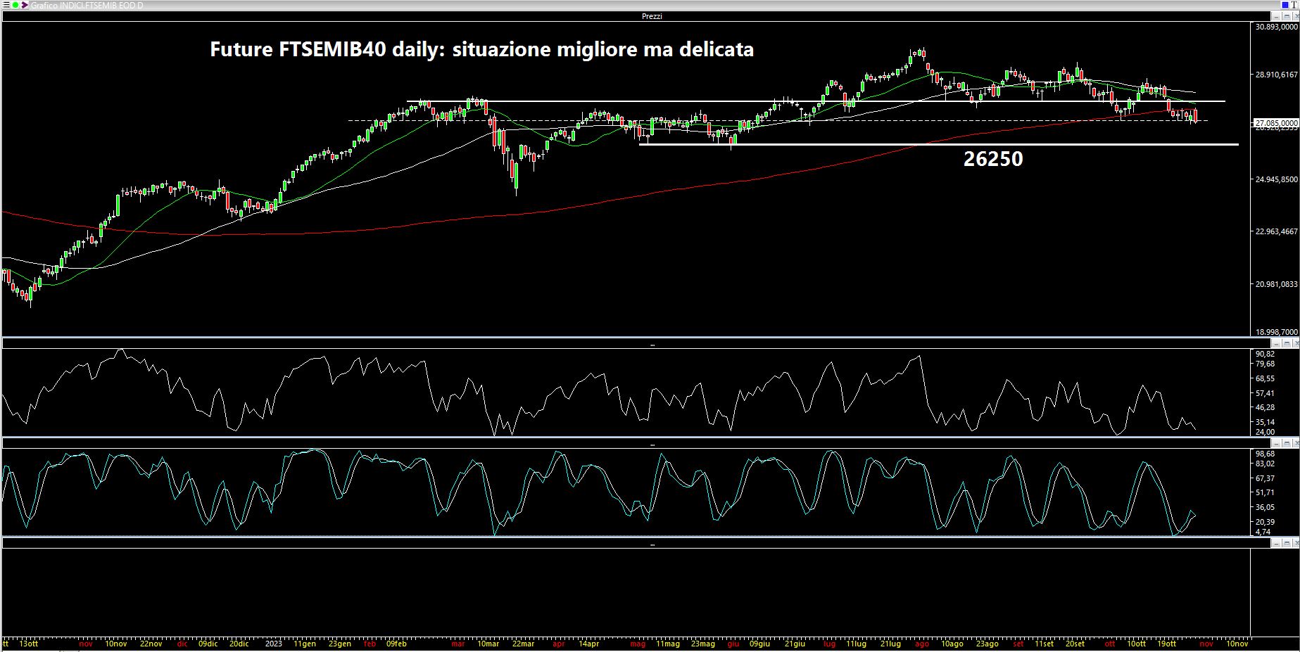Screen dimensions: 1300x652
Task: Click price axis value 24.945,8500
Action: tap(1276, 179)
